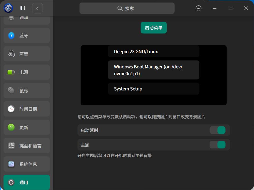Click the sidebar collapse panel icon
This screenshot has height=190, width=254.
22,8
